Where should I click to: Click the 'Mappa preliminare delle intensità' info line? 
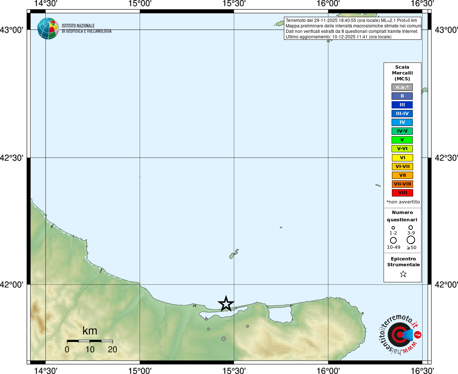point(353,26)
